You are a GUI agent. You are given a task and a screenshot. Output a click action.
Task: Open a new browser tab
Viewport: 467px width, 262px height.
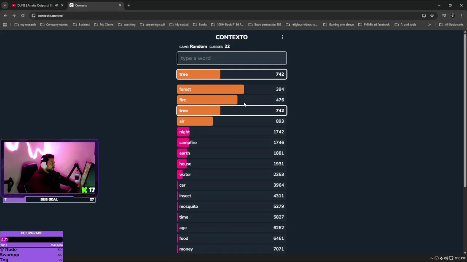129,5
